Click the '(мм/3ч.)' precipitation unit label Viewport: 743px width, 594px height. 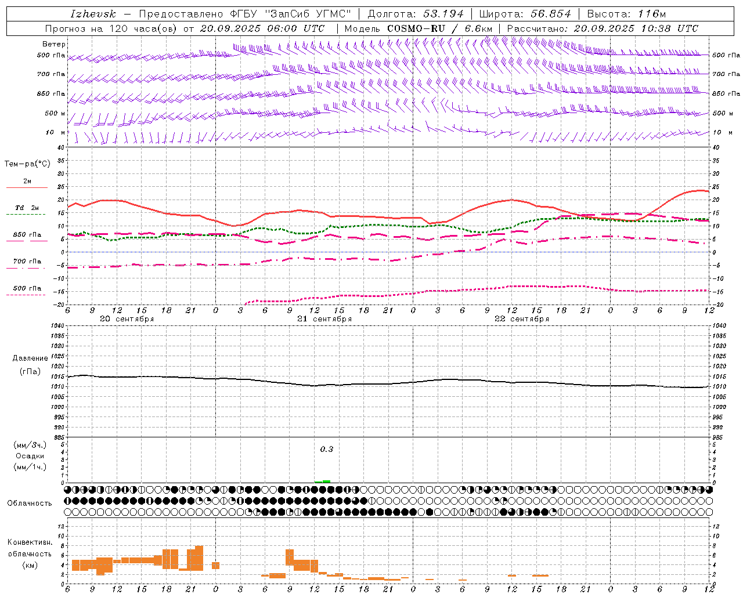point(30,445)
